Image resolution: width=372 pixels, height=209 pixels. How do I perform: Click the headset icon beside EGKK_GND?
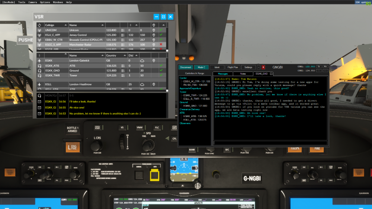click(40, 71)
